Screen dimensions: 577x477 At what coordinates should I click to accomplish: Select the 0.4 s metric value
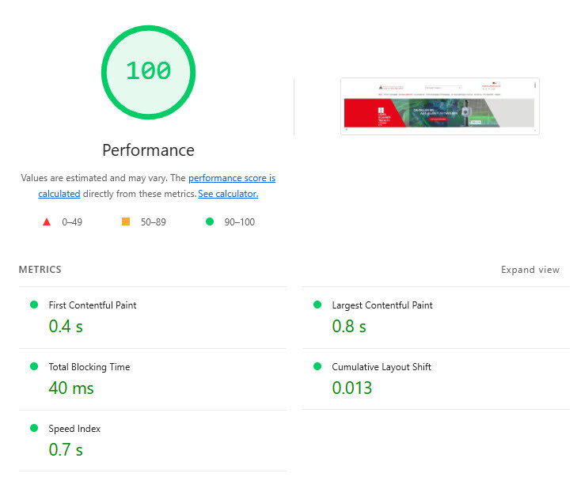pyautogui.click(x=66, y=326)
